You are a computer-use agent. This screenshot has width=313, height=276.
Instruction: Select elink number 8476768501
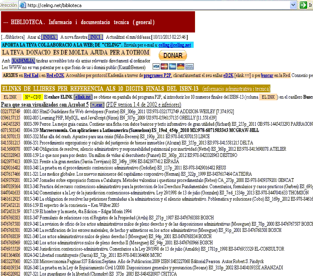coord(10,230)
